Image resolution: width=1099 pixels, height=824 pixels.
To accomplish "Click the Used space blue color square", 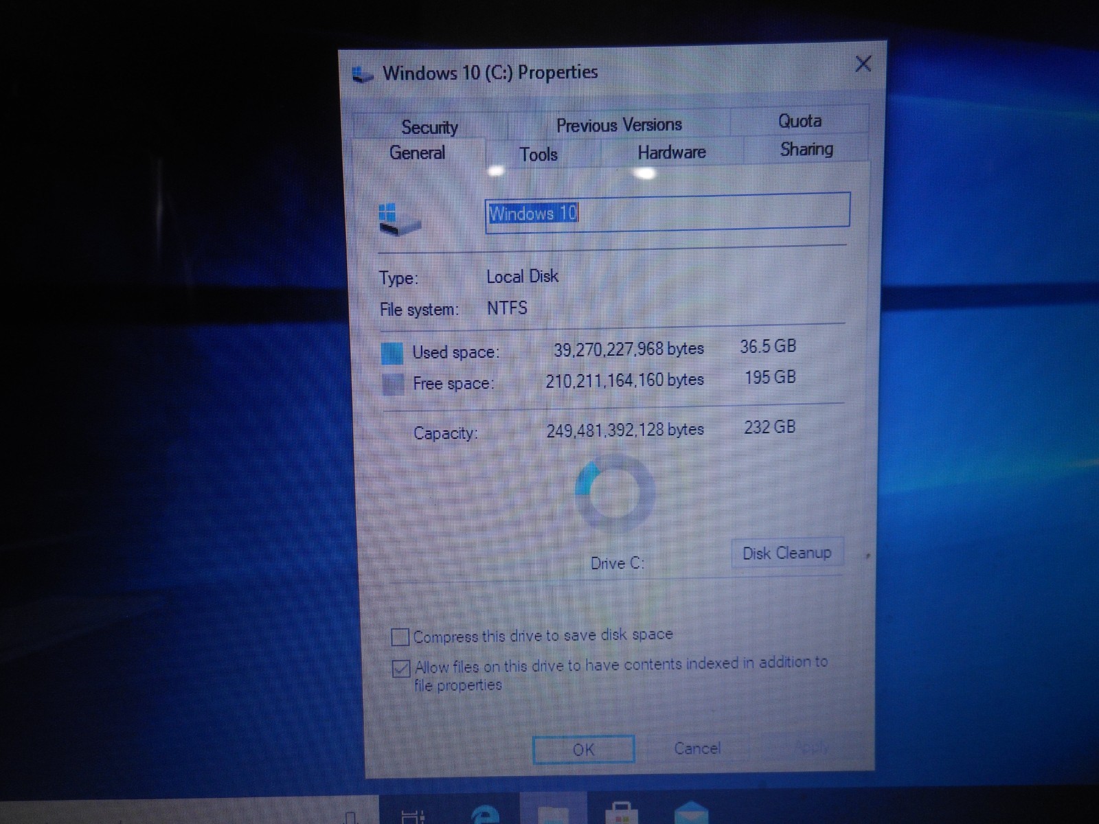I will click(392, 353).
